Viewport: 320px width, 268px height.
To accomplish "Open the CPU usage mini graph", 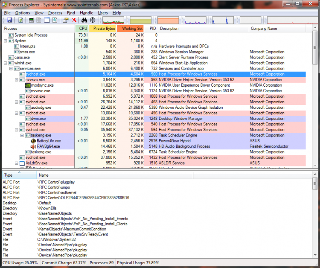I will pyautogui.click(x=113, y=20).
